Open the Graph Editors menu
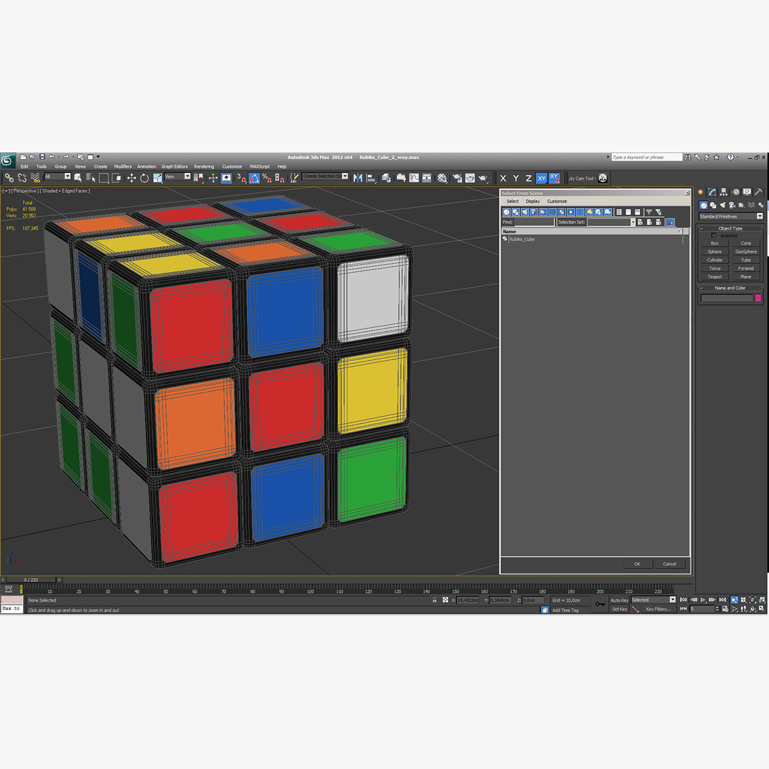The height and width of the screenshot is (769, 769). click(174, 166)
